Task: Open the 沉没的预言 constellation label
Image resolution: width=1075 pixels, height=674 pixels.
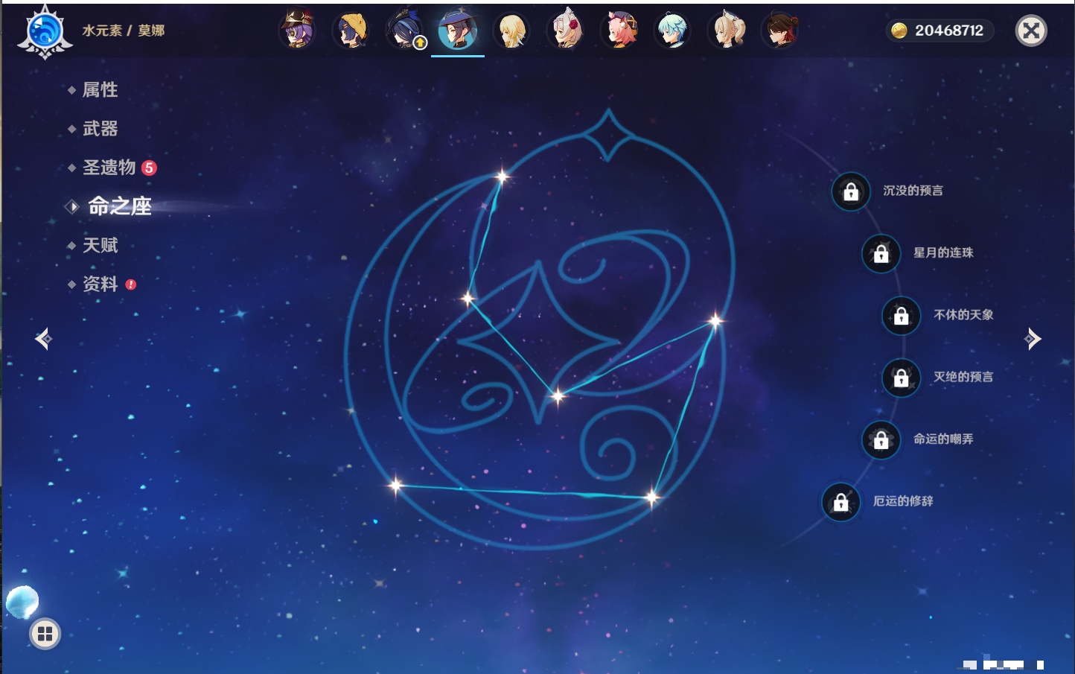Action: [913, 191]
